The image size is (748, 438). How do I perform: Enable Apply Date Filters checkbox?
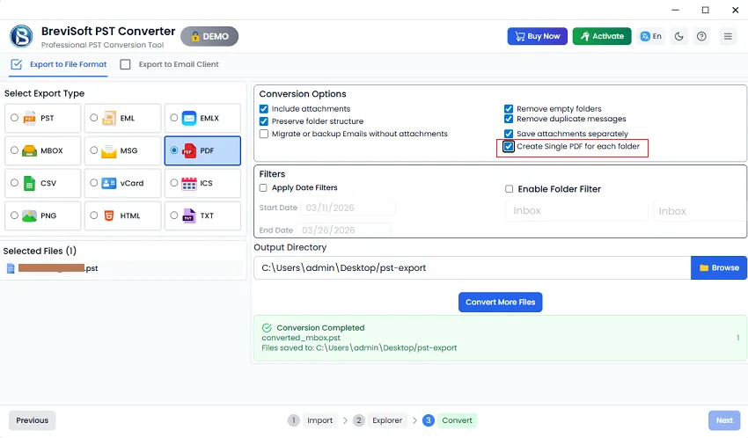coord(263,188)
